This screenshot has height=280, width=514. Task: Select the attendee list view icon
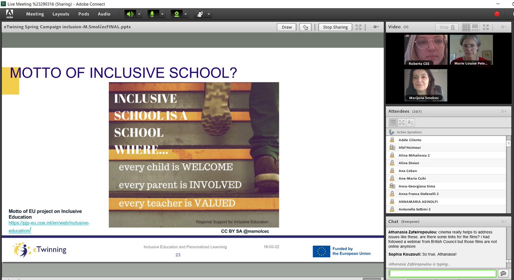pos(393,122)
